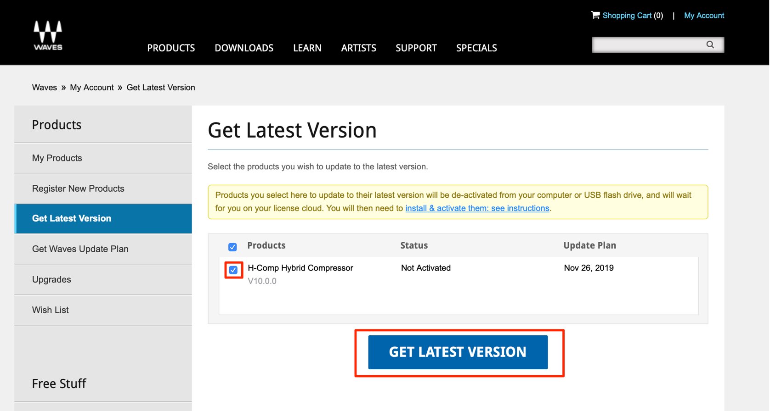Screen dimensions: 770x411
Task: Click the GET LATEST VERSION button
Action: coord(458,352)
